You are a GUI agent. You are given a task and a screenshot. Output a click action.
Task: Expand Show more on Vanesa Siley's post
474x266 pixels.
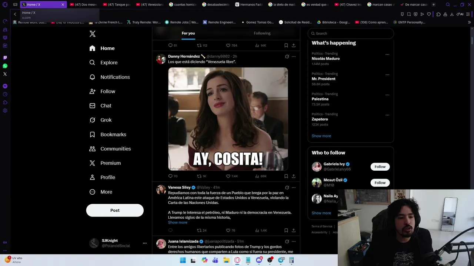[178, 222]
